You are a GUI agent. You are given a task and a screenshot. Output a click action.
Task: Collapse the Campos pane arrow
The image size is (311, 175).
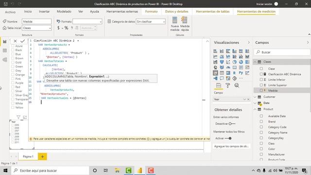tap(308, 42)
